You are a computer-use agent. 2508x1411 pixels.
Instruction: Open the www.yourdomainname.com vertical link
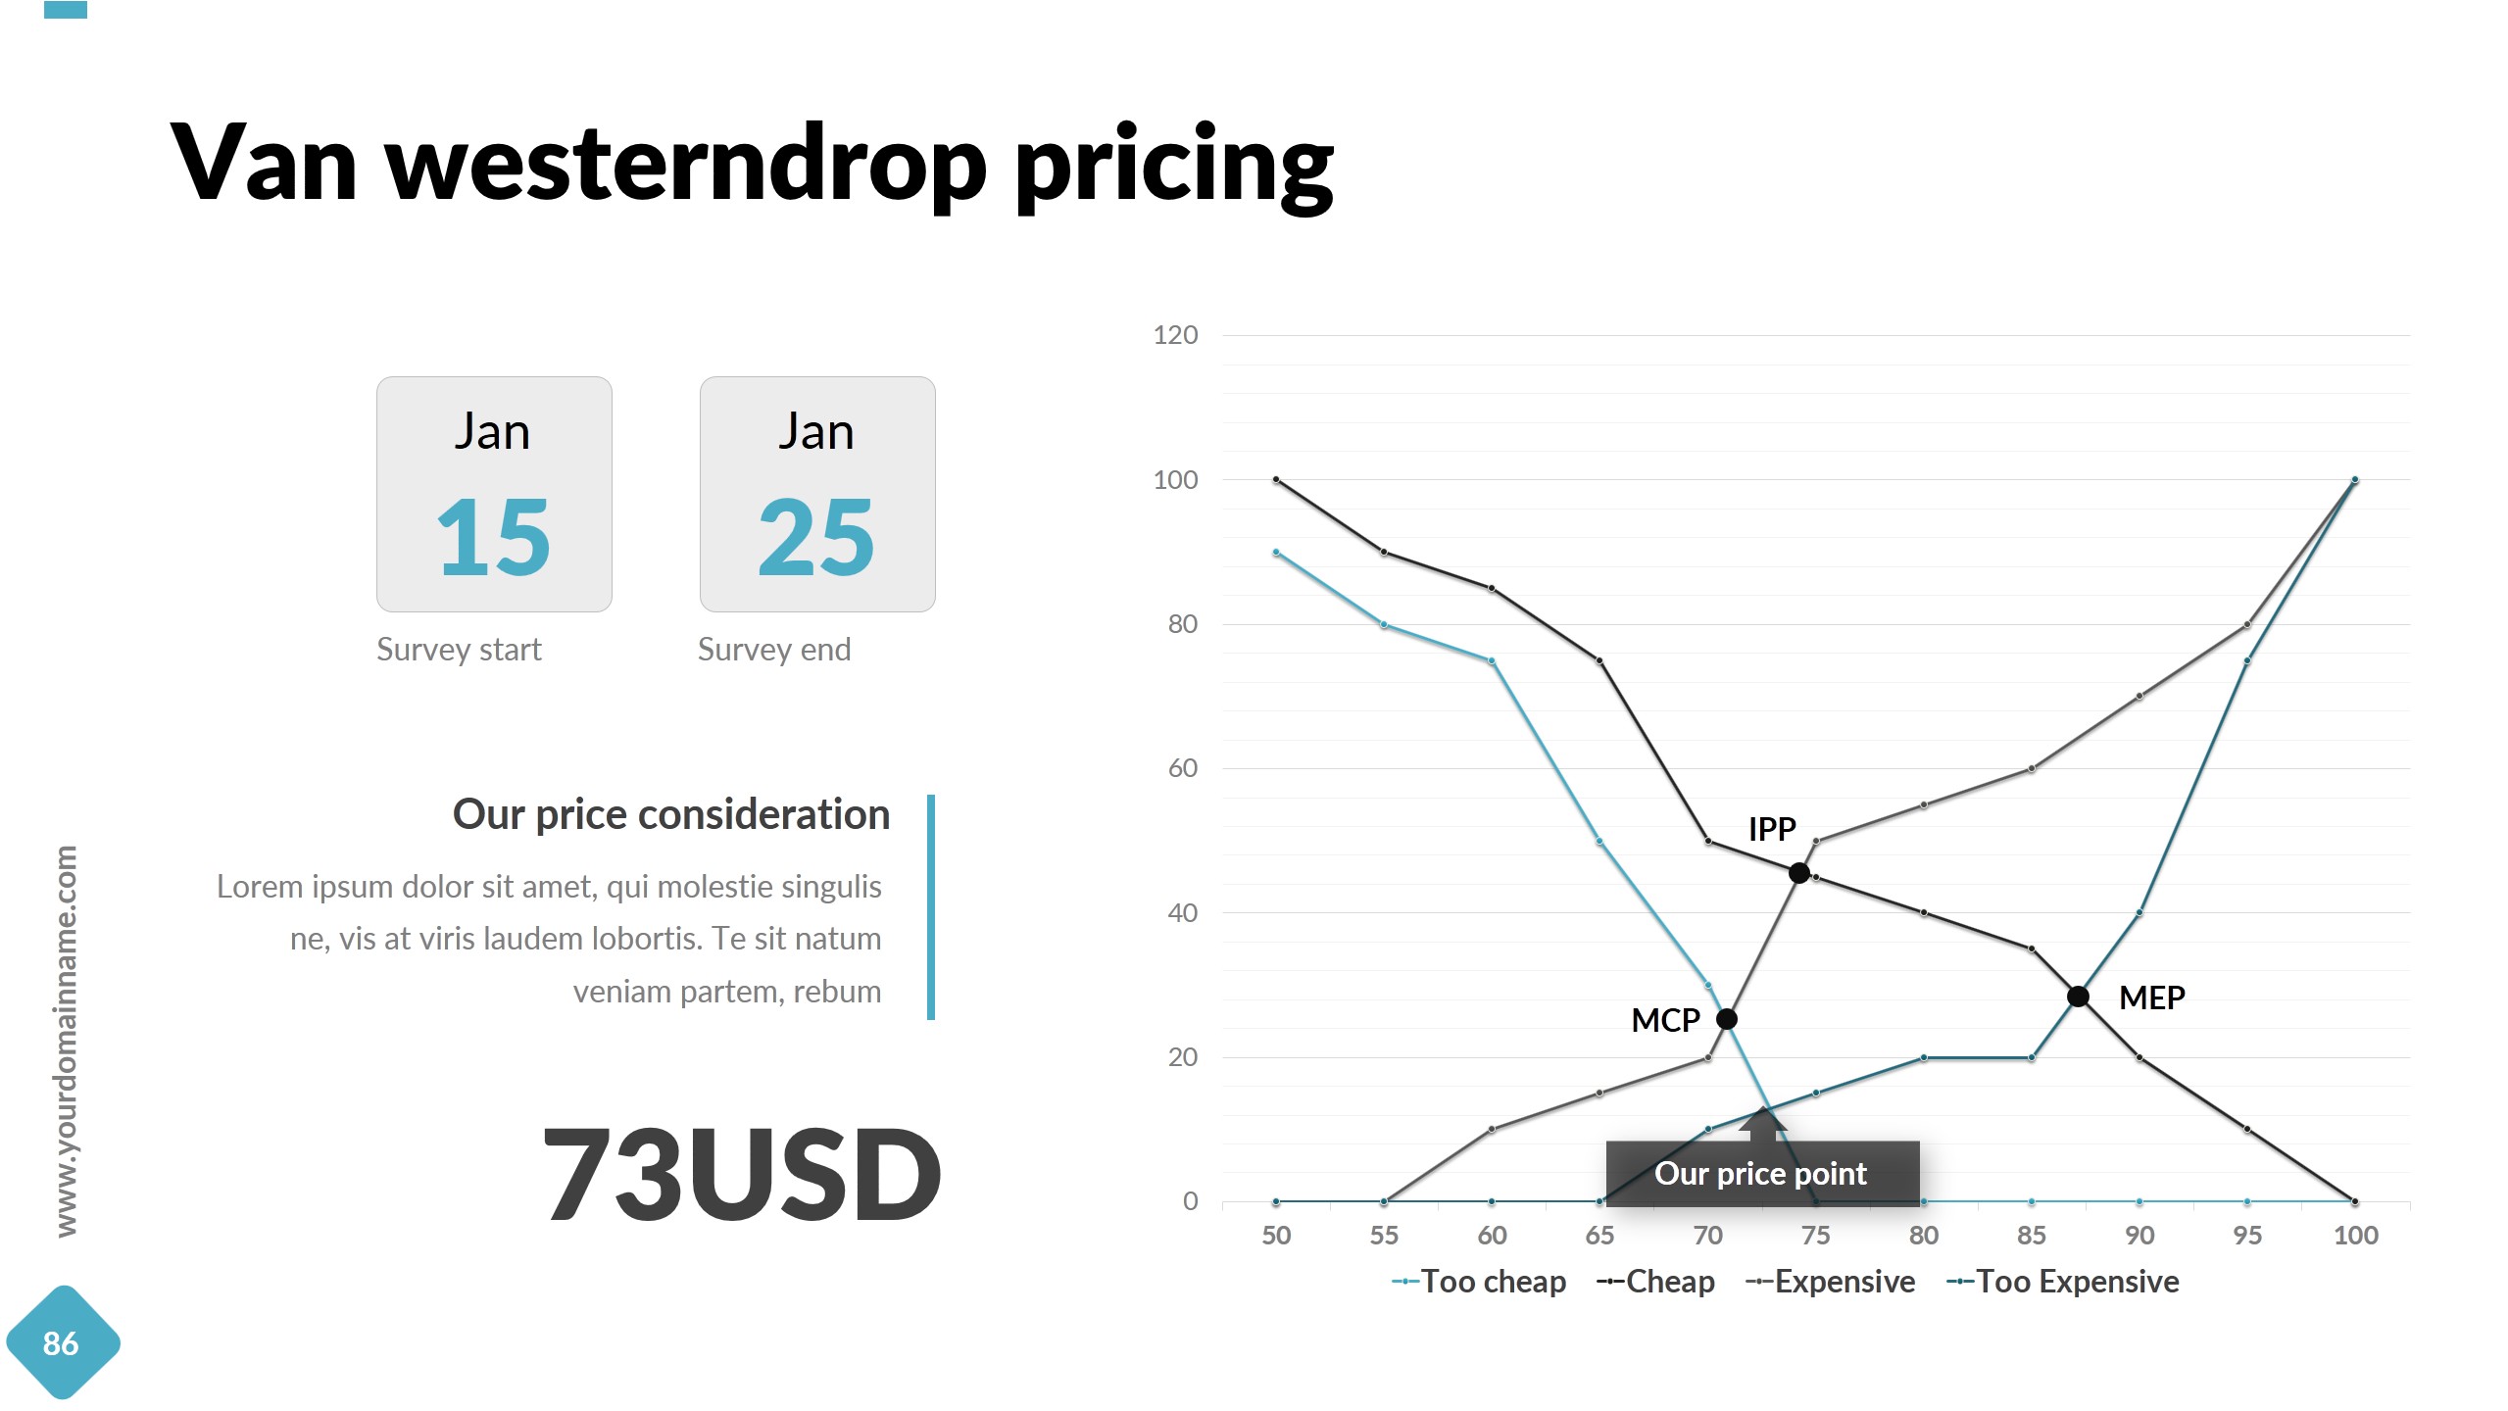click(66, 1041)
